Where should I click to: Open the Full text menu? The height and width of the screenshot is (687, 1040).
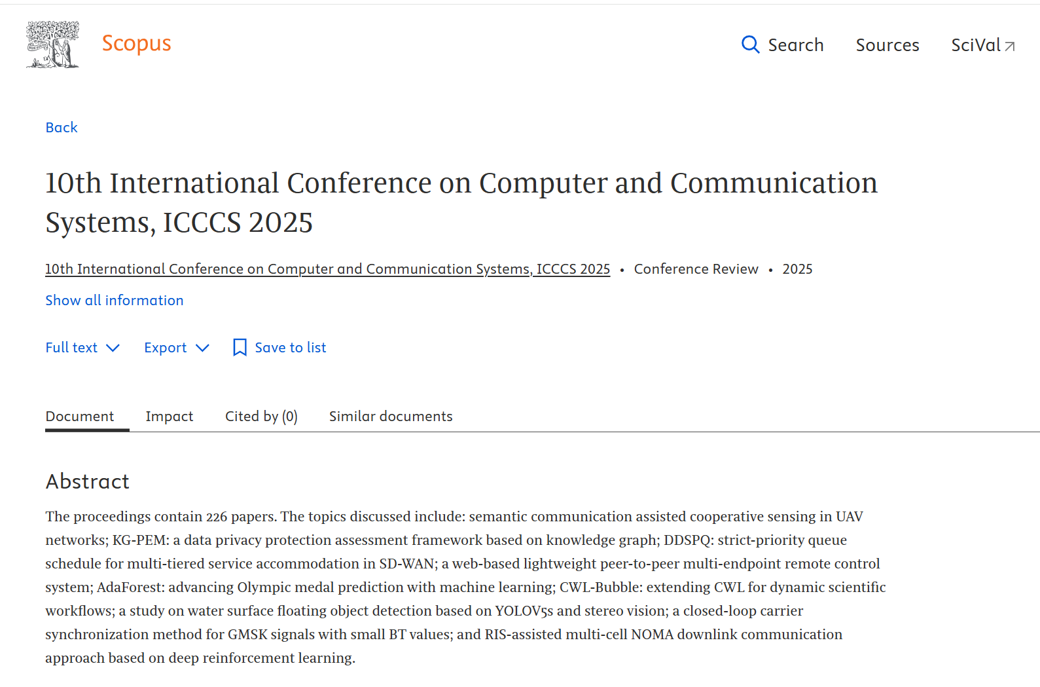(x=71, y=348)
